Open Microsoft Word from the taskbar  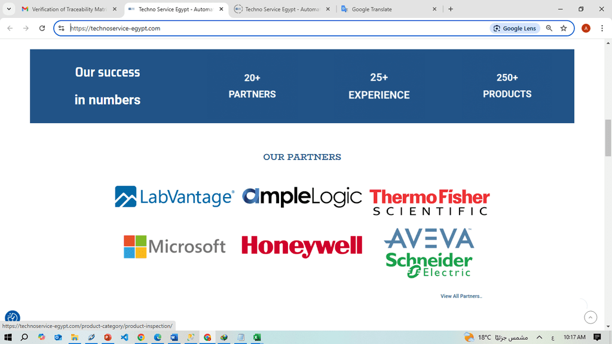tap(174, 337)
